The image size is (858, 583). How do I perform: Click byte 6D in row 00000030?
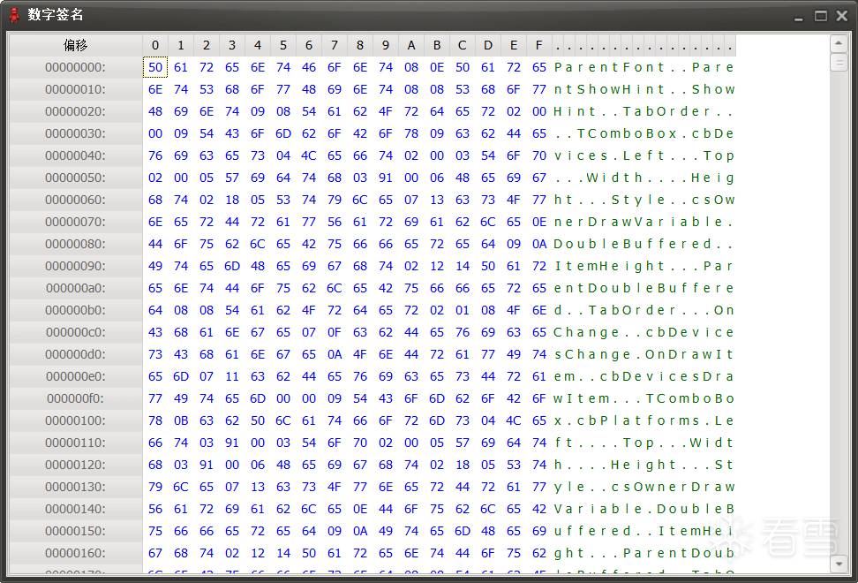coord(283,133)
